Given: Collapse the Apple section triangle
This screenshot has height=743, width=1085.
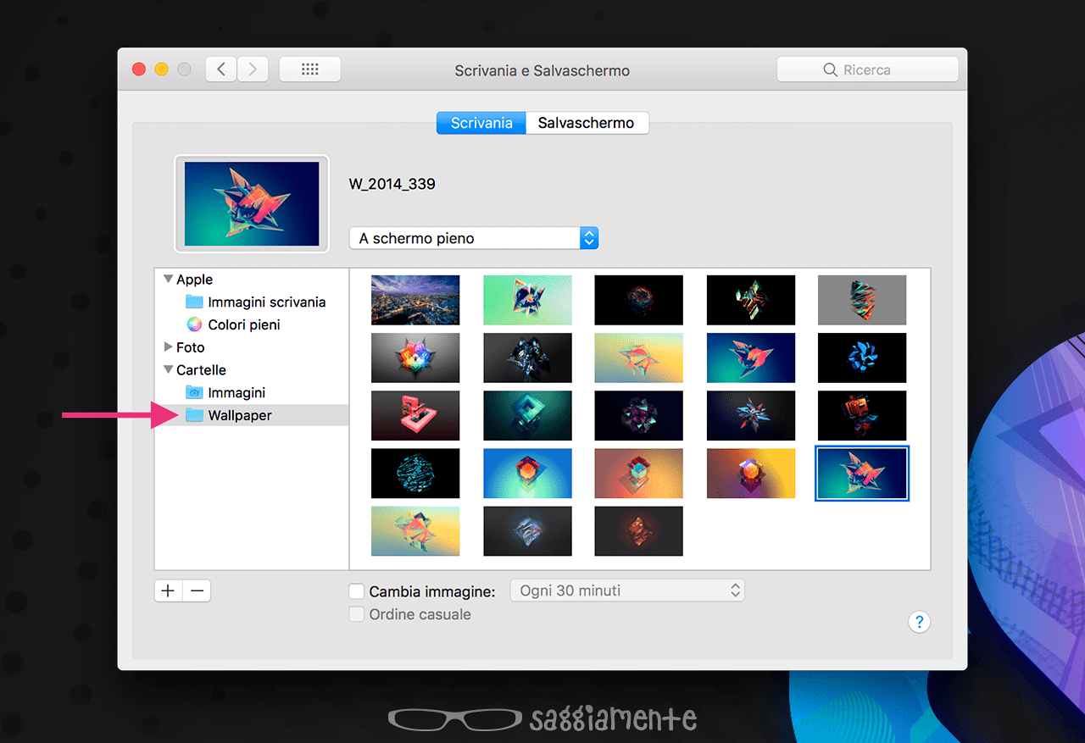Looking at the screenshot, I should coord(168,279).
